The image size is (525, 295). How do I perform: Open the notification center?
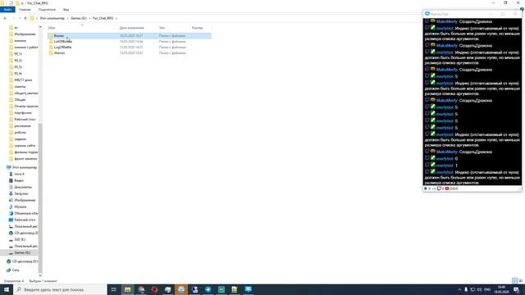[x=517, y=289]
